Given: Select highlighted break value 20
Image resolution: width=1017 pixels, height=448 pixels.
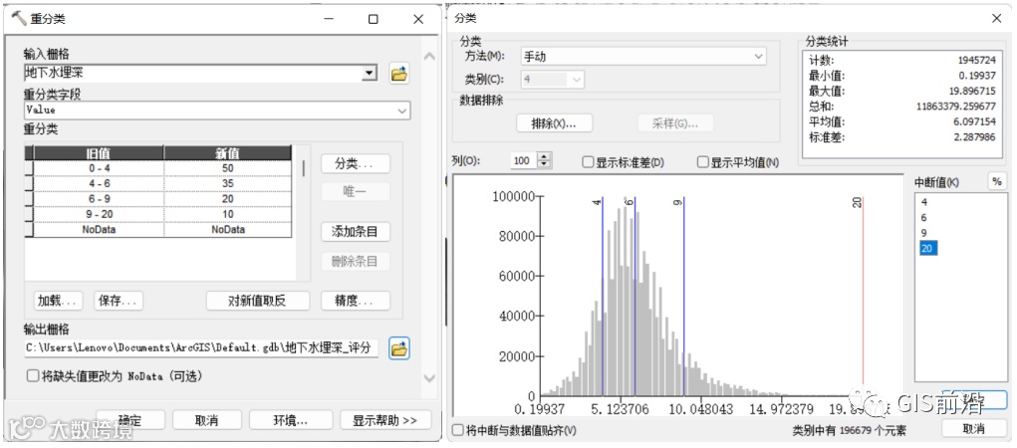Looking at the screenshot, I should 928,248.
